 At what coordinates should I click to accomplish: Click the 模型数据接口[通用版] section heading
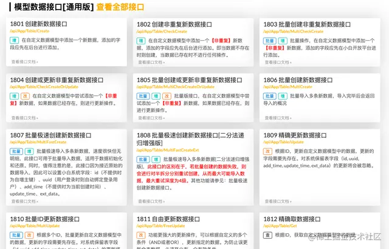pos(53,7)
